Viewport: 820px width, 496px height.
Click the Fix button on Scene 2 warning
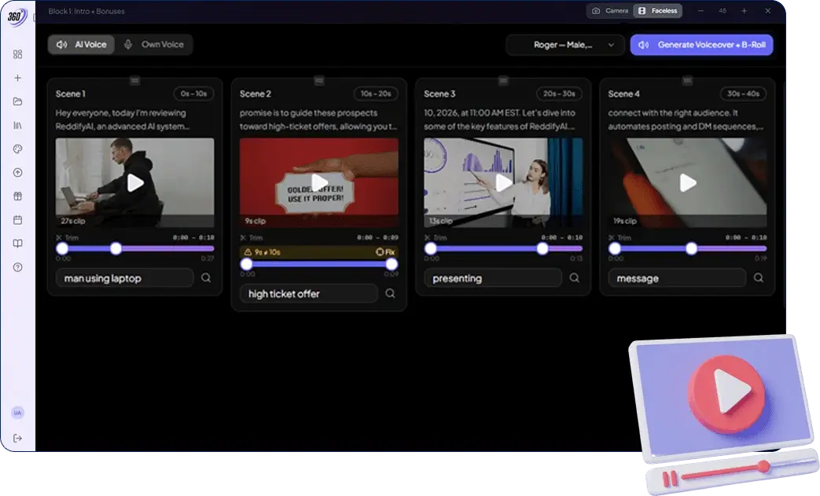[385, 252]
